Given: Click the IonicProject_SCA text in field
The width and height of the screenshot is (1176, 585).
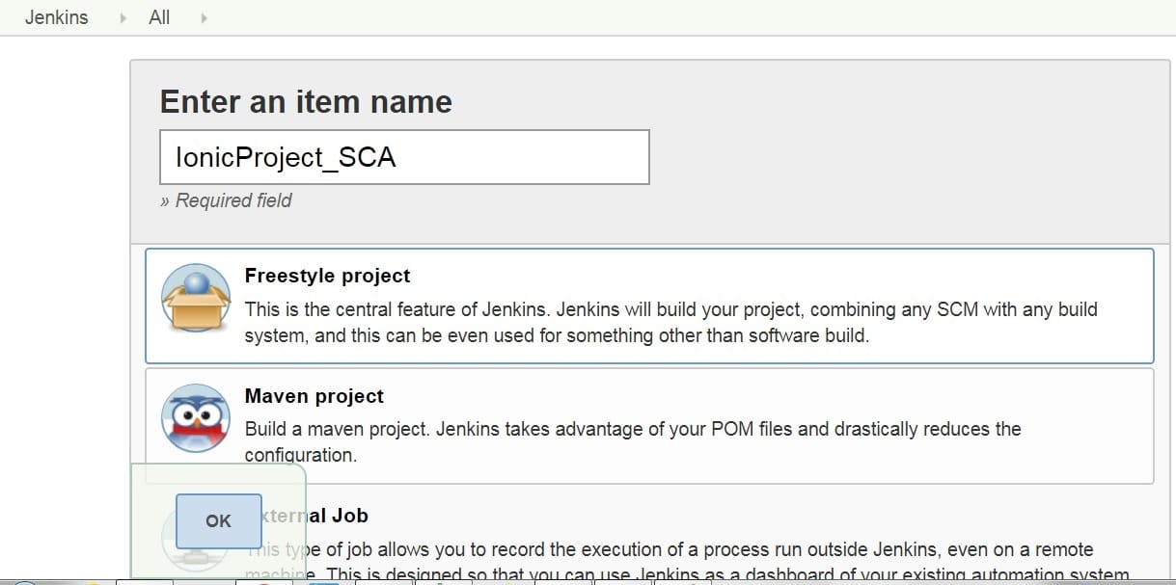Looking at the screenshot, I should (x=286, y=157).
